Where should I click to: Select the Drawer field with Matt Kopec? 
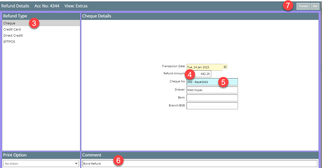pyautogui.click(x=212, y=90)
